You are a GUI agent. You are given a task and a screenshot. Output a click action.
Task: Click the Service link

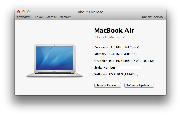click(x=159, y=17)
